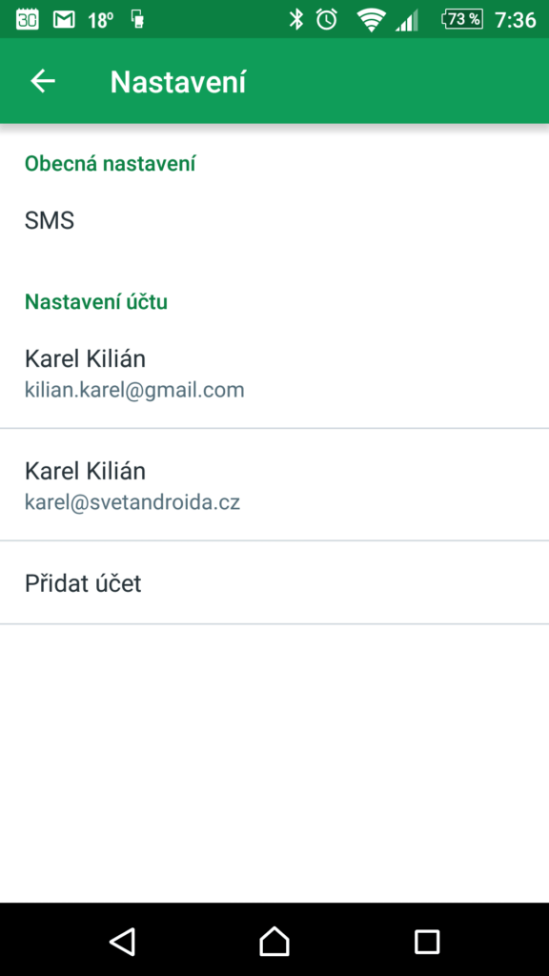This screenshot has height=976, width=549.
Task: Tap the 18° weather notification
Action: (101, 20)
